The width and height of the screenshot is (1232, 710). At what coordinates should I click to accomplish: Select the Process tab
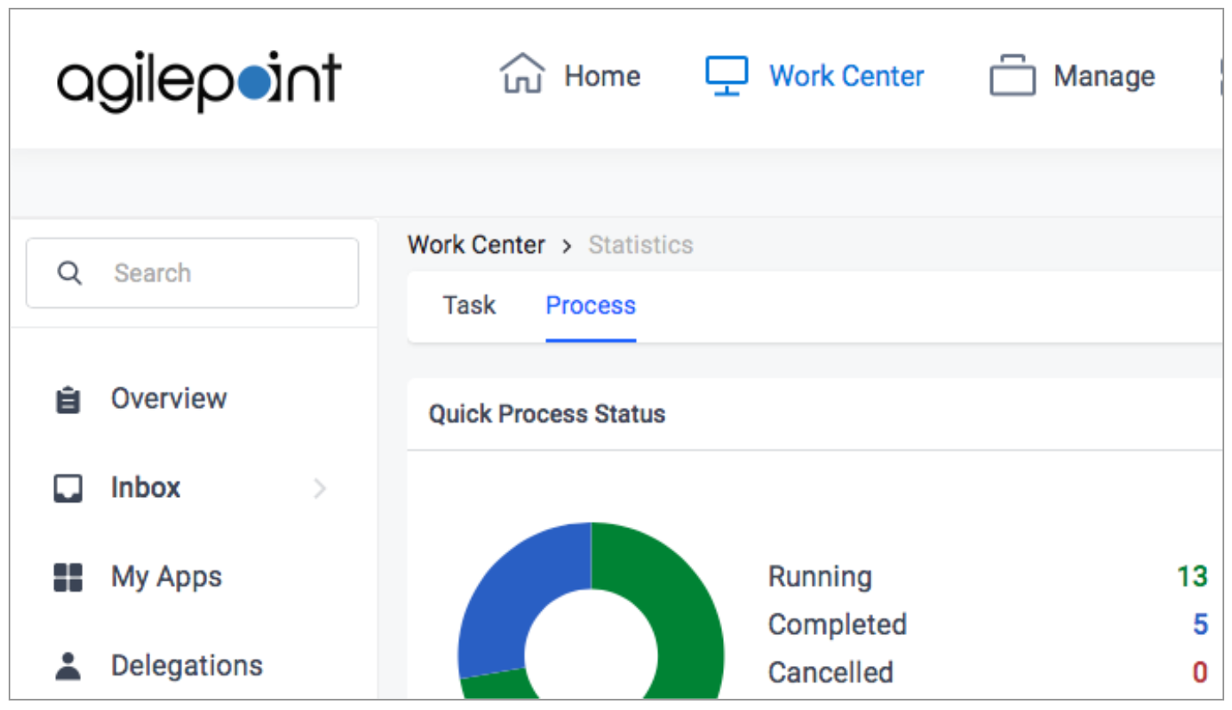tap(591, 305)
